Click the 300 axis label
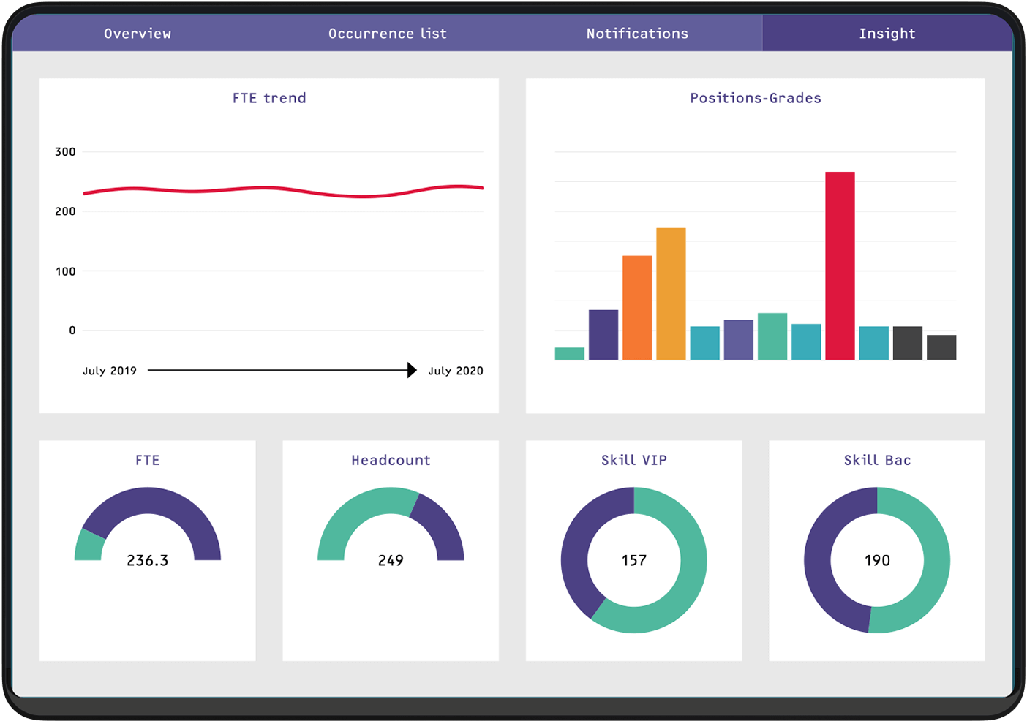1027x721 pixels. 65,152
